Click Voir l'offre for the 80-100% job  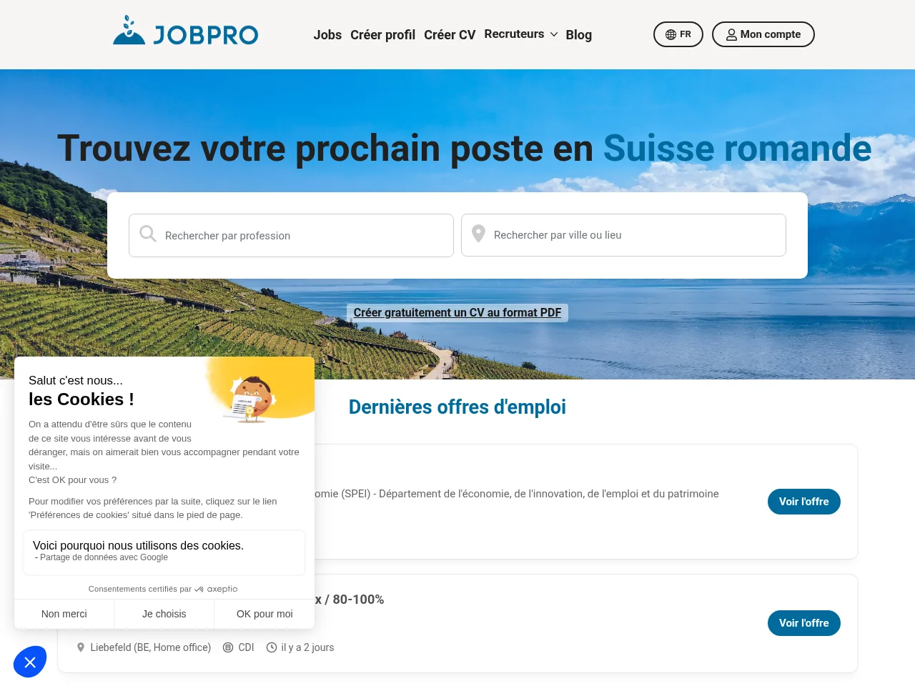(x=804, y=623)
